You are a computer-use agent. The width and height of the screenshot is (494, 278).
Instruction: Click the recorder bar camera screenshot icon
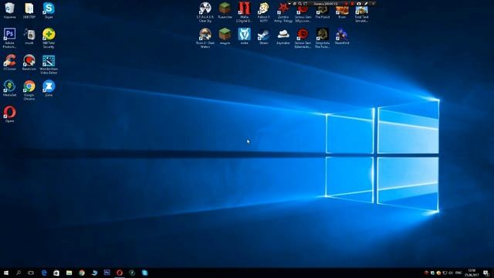tap(359, 4)
